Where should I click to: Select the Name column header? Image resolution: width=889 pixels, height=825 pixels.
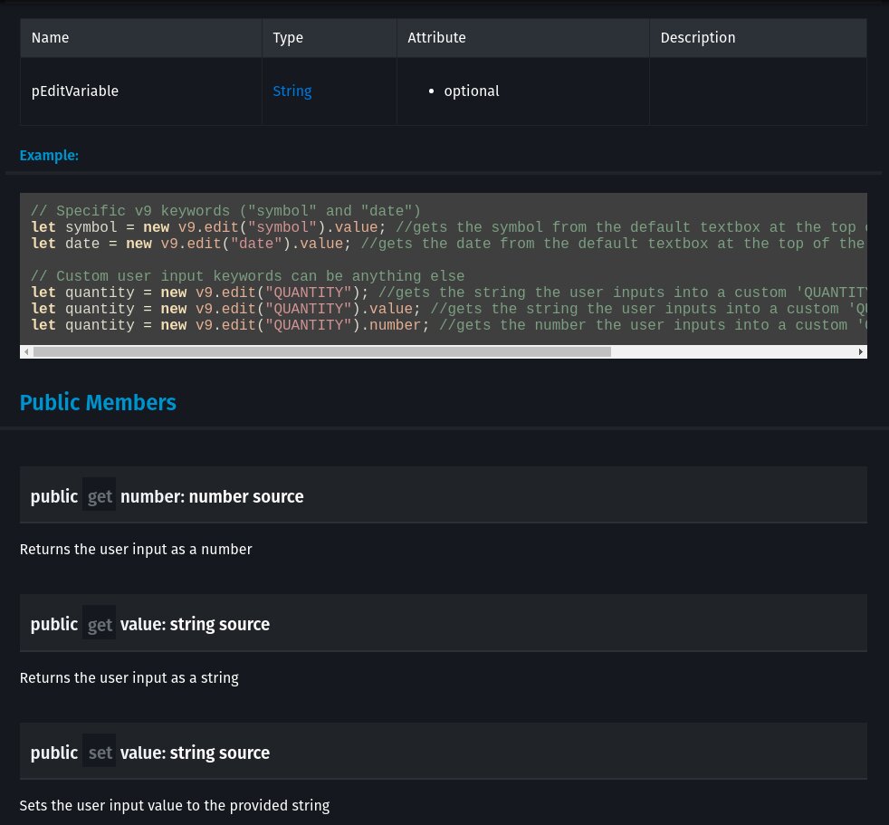click(x=51, y=38)
